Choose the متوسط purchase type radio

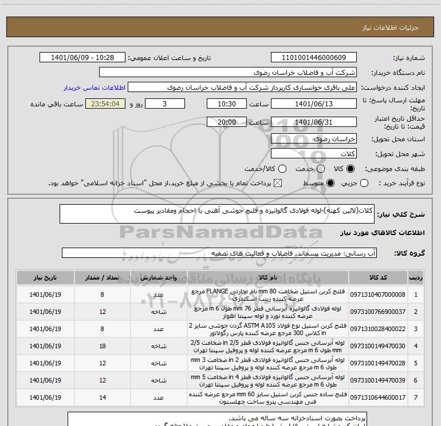tap(330, 183)
